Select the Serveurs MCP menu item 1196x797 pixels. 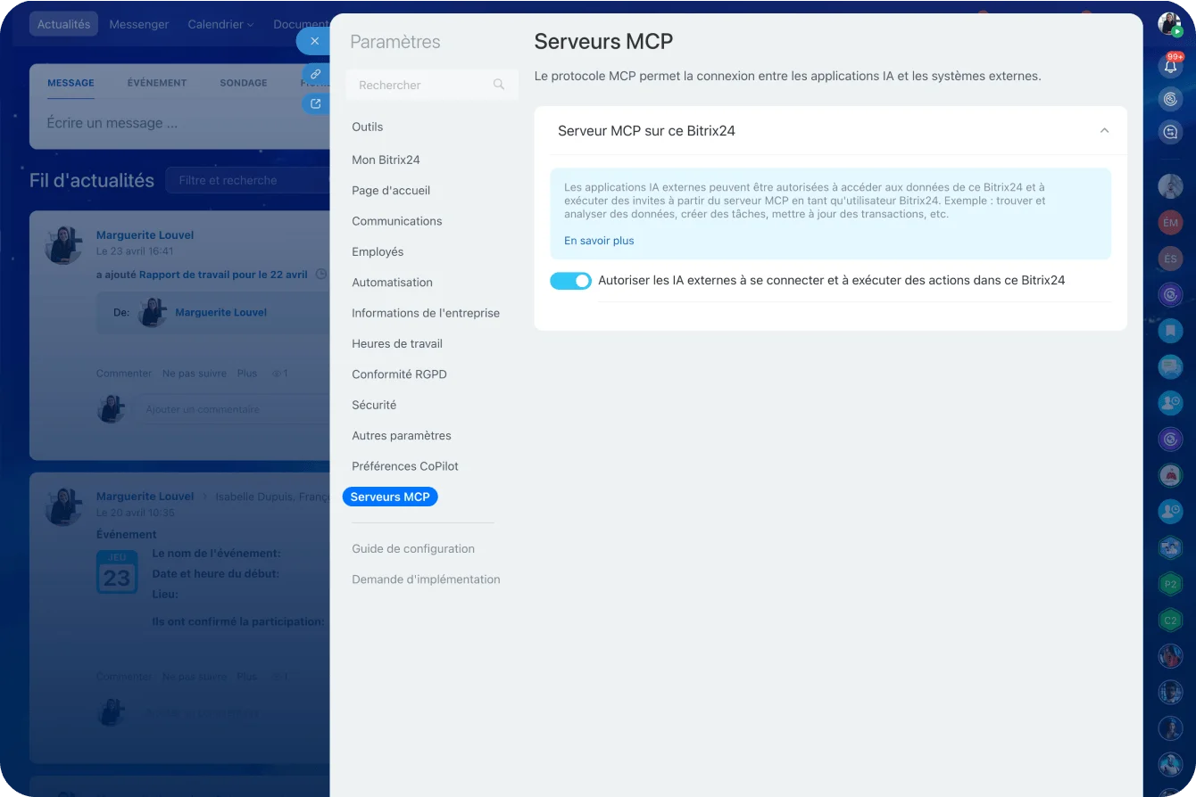390,497
